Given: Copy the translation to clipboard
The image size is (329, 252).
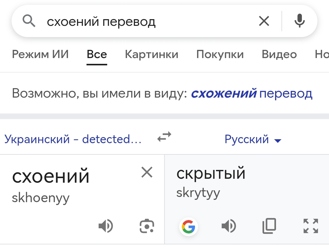Looking at the screenshot, I should 269,226.
